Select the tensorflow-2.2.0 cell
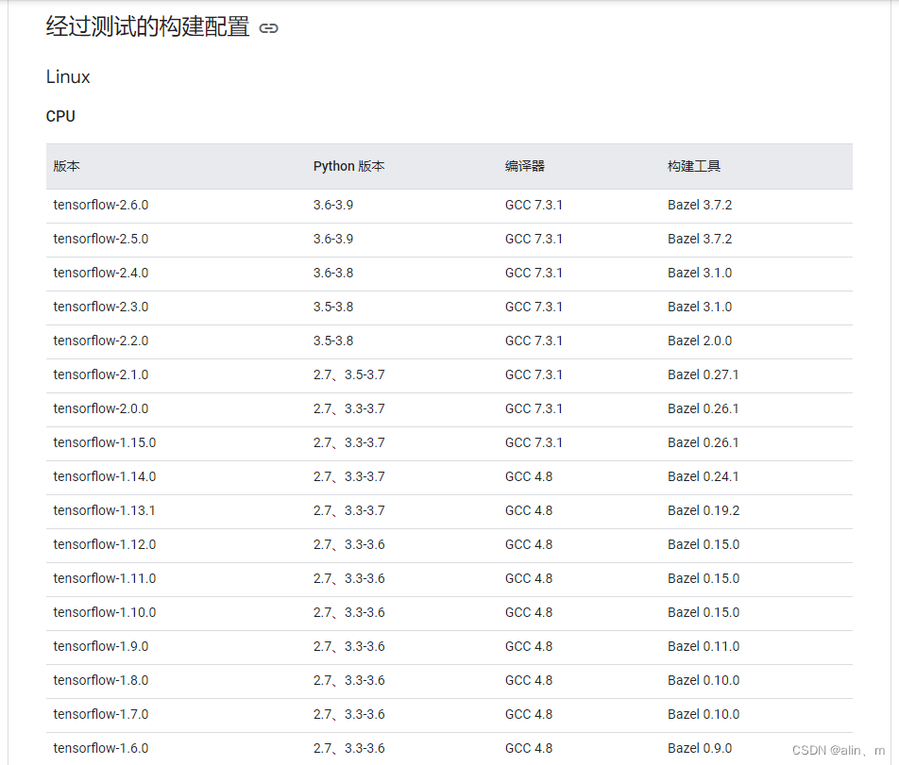This screenshot has width=899, height=765. [x=101, y=341]
